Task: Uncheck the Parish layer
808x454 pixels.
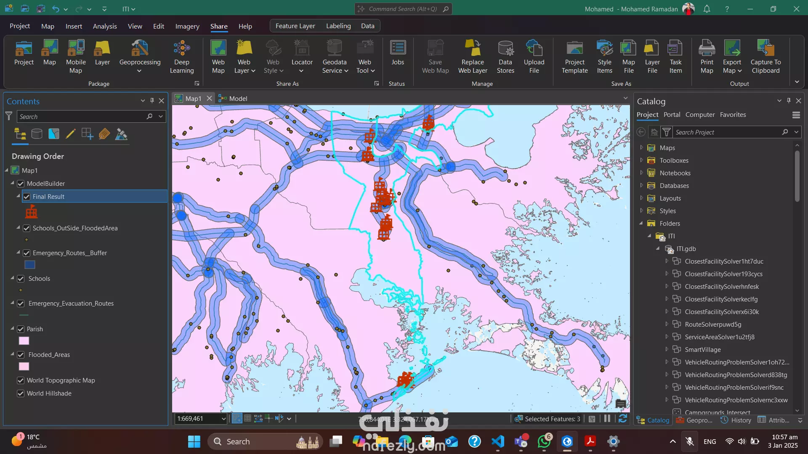Action: pos(21,329)
